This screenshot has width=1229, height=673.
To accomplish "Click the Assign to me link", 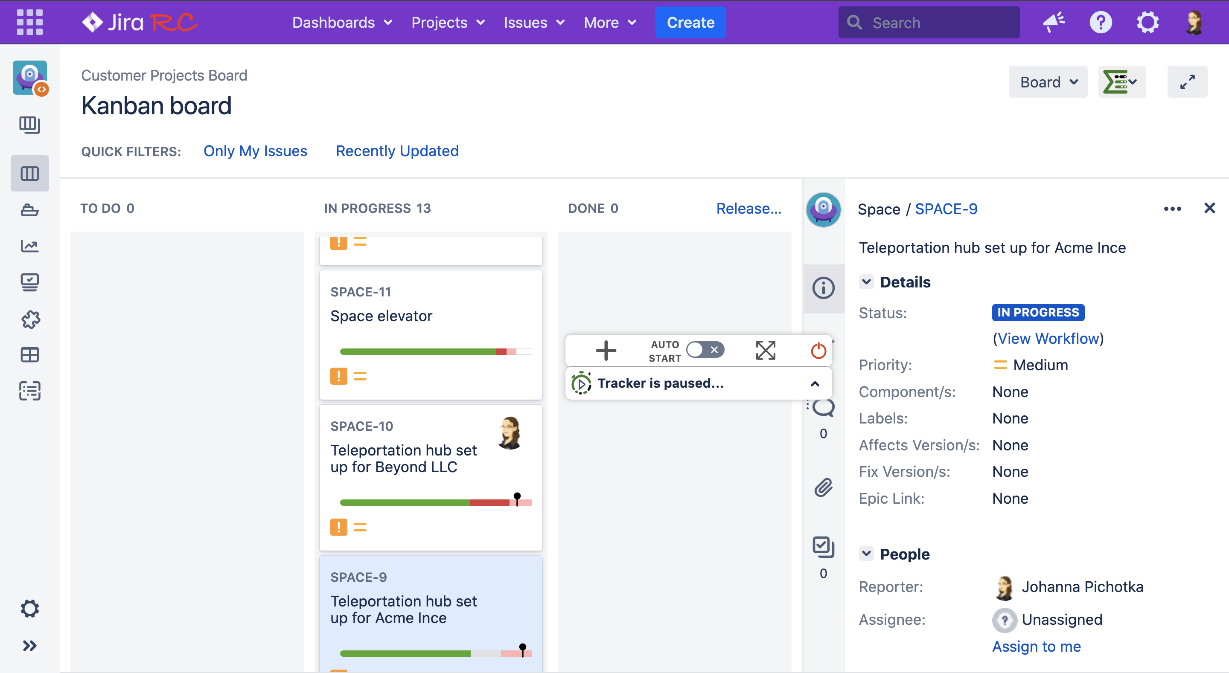I will 1036,646.
